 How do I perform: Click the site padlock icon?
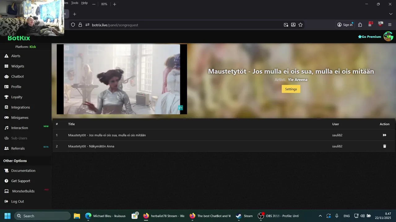[x=80, y=25]
